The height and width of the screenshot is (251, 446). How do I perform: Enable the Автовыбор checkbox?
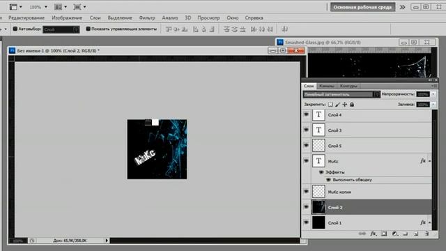[x=15, y=29]
